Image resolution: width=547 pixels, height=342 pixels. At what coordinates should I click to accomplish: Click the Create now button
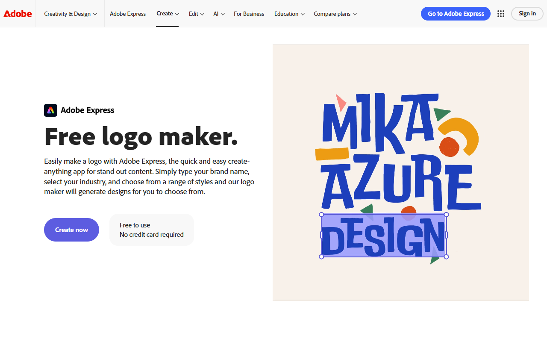coord(71,230)
